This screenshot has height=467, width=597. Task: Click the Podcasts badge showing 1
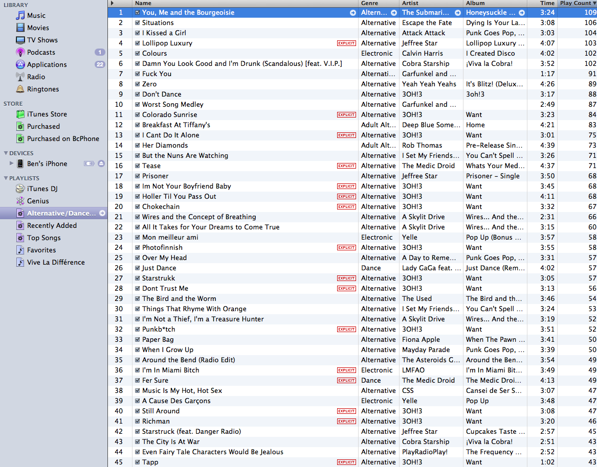[x=100, y=52]
